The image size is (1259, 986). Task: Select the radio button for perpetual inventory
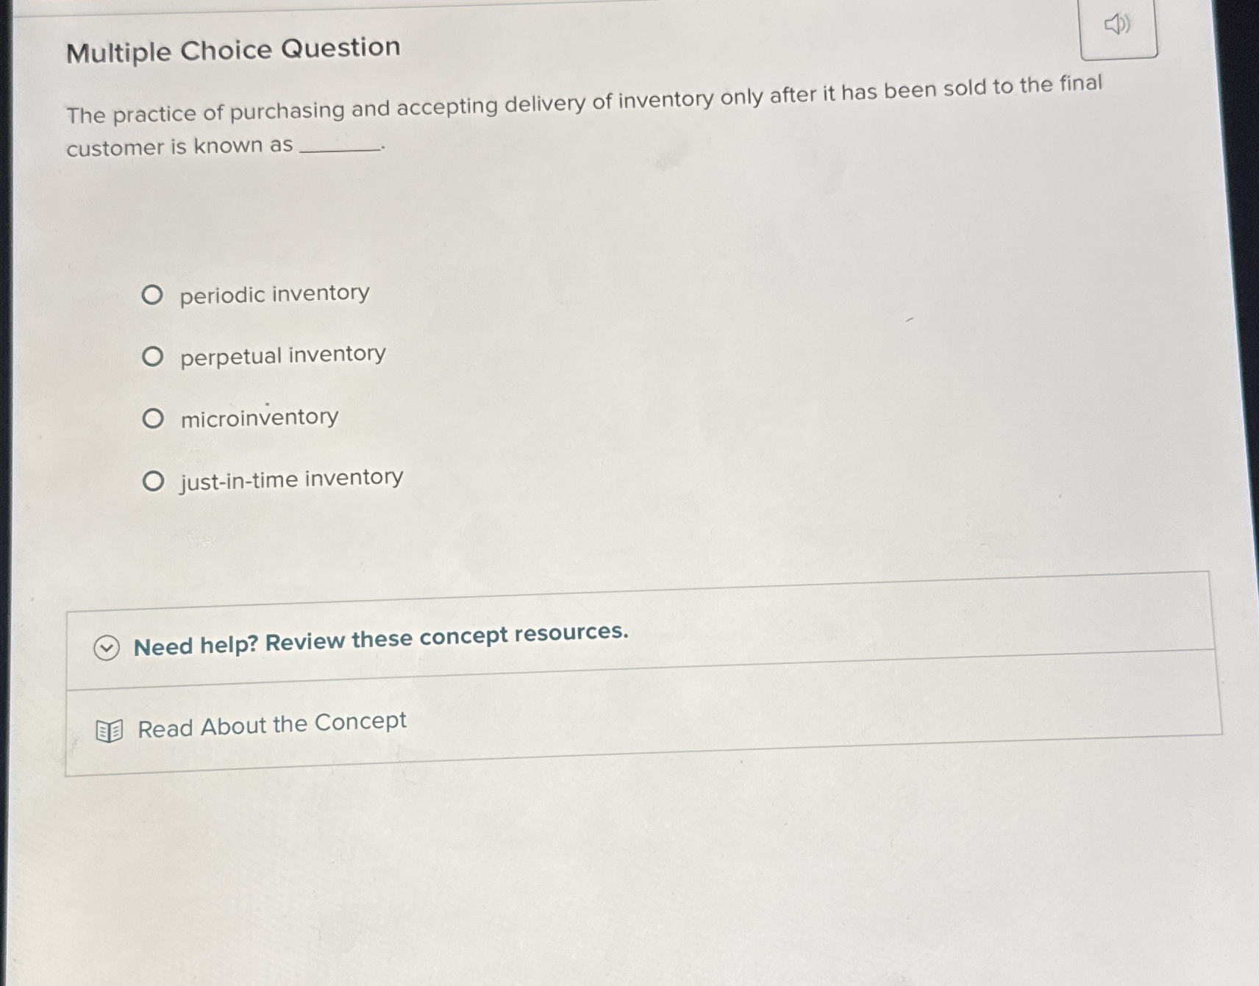[154, 354]
